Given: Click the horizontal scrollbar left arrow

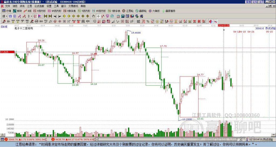Looking at the screenshot, I should (x=97, y=140).
